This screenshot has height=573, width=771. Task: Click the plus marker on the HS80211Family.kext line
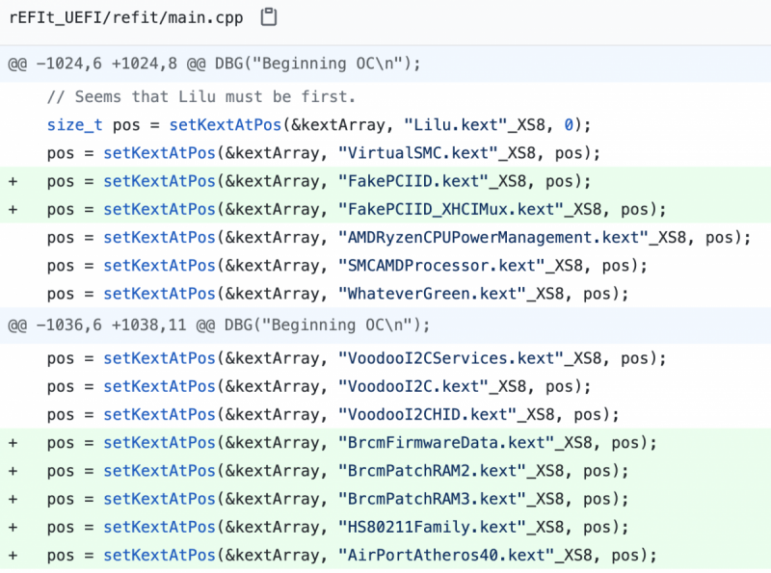[13, 527]
